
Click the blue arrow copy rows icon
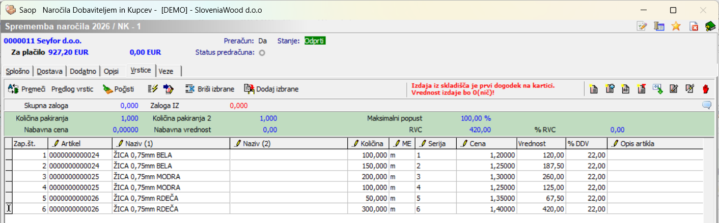169,89
